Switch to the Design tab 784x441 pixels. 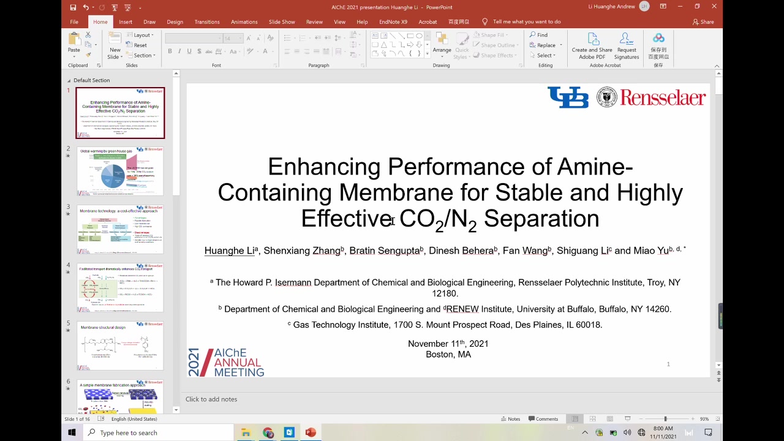(x=175, y=21)
